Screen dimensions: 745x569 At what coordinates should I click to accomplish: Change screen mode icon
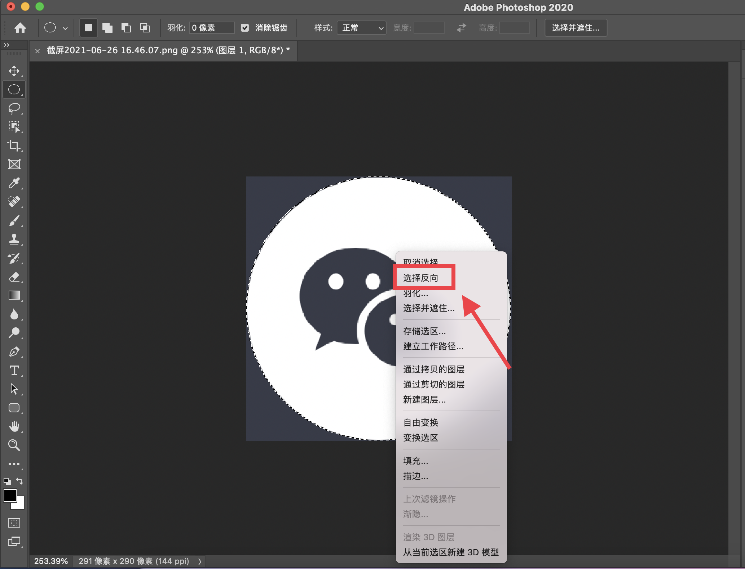pos(14,541)
